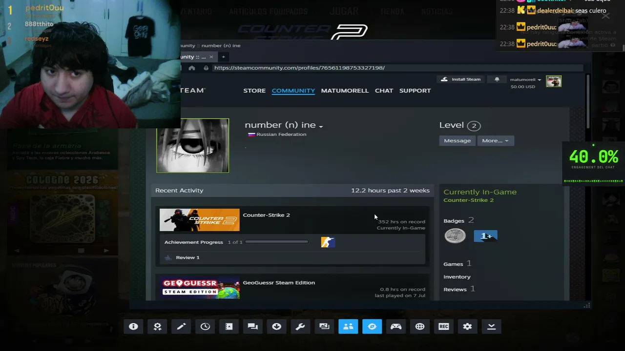
Task: Open the wrench icon in overlay toolbar
Action: [x=300, y=327]
